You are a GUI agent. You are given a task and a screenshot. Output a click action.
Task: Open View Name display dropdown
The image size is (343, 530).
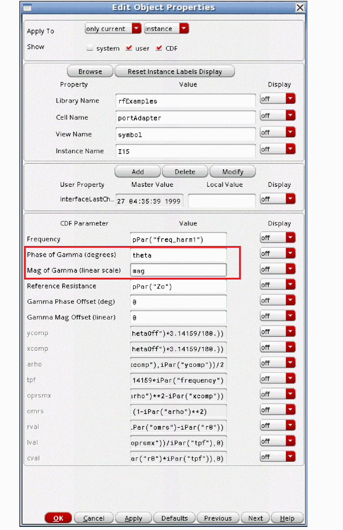click(x=278, y=132)
